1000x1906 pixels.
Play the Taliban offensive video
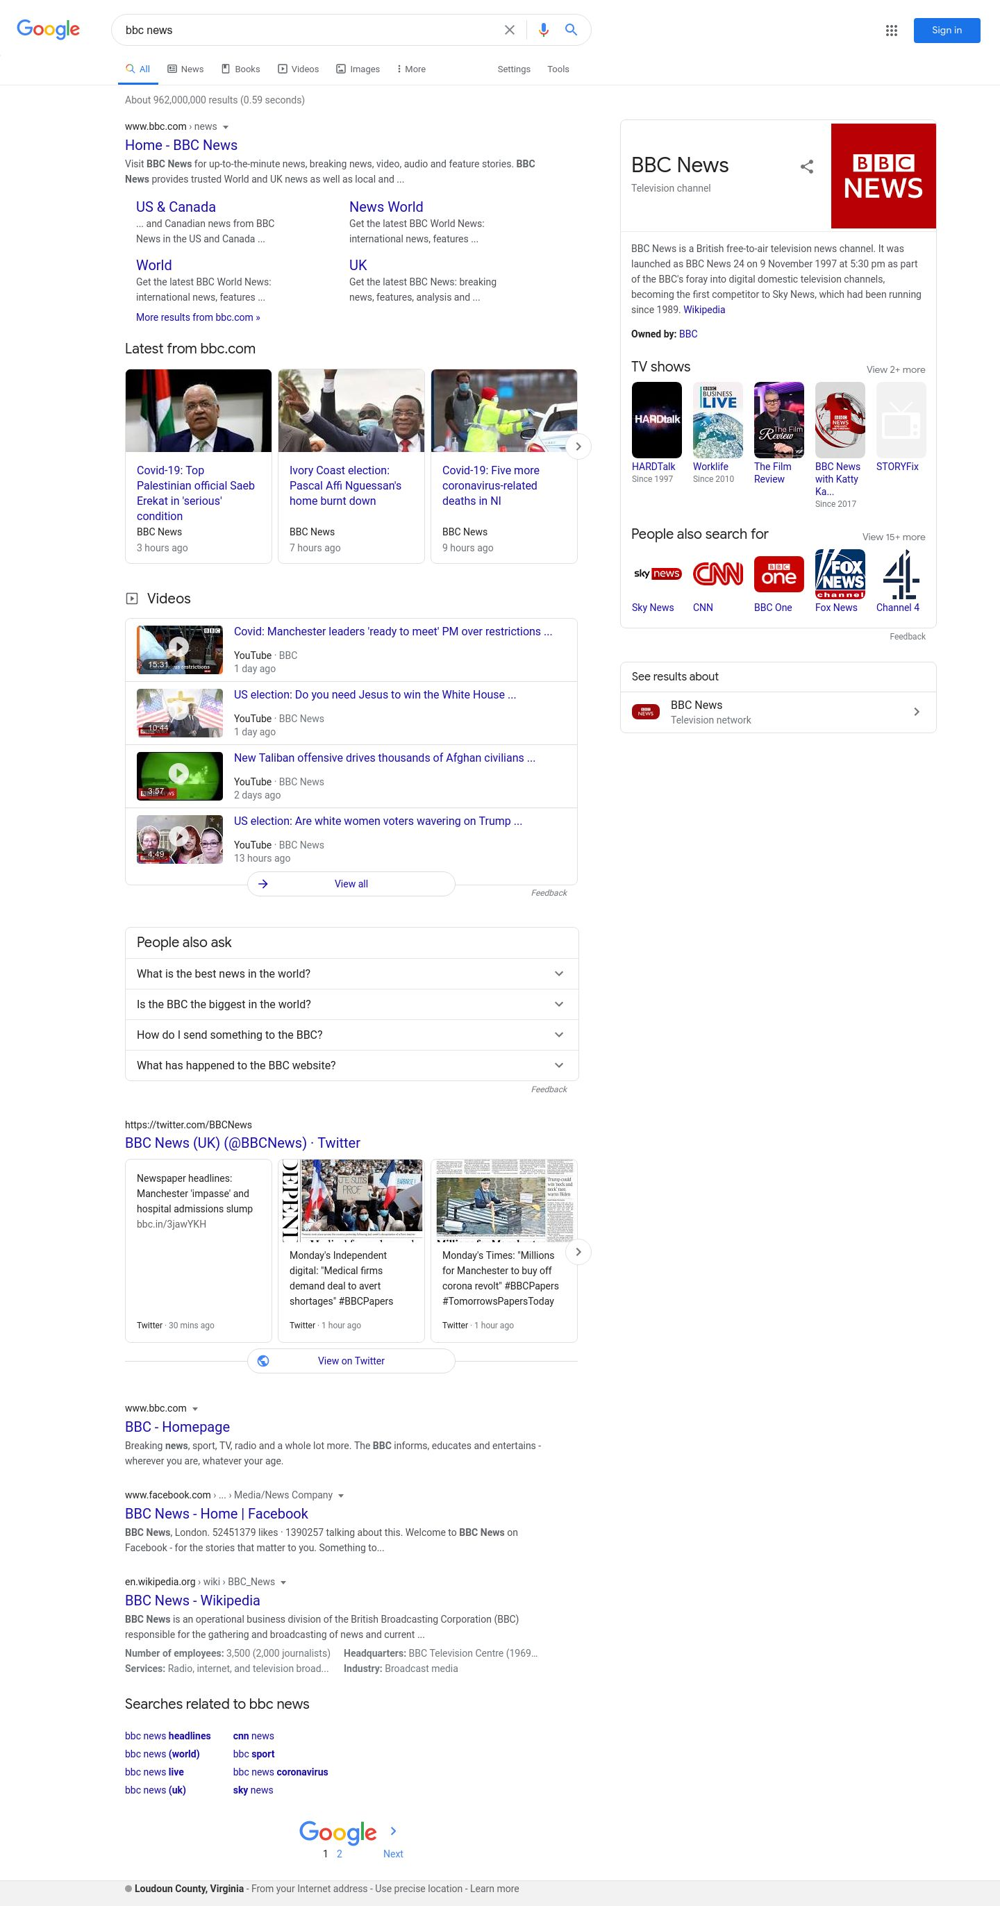click(x=179, y=776)
